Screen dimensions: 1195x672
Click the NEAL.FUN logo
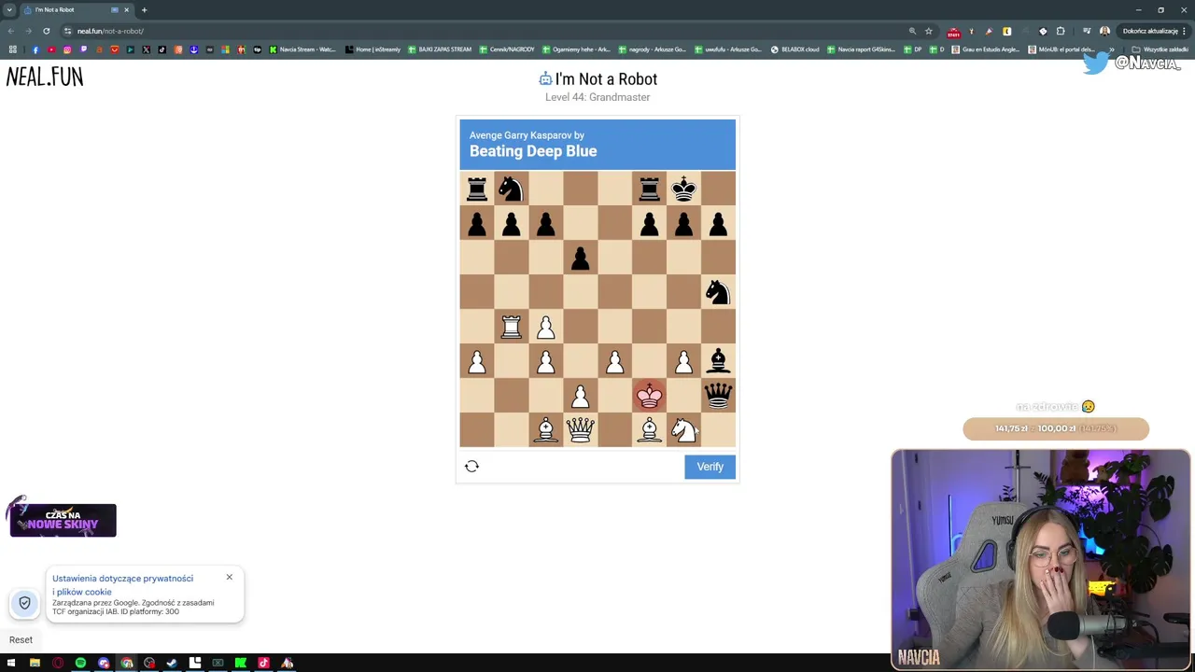[45, 77]
